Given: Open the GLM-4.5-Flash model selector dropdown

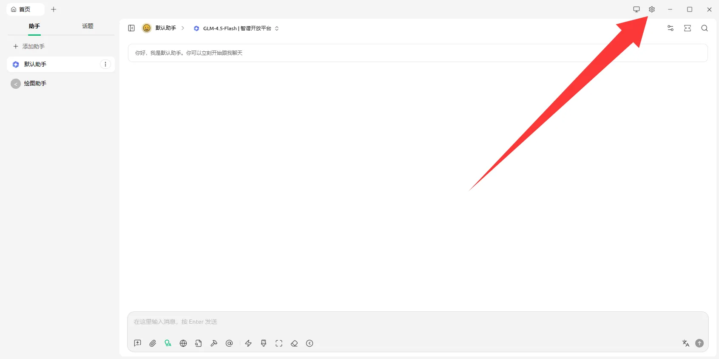Looking at the screenshot, I should [236, 28].
